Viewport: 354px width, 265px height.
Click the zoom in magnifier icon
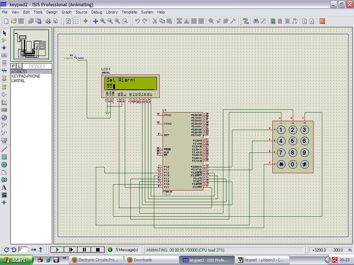tap(103, 21)
